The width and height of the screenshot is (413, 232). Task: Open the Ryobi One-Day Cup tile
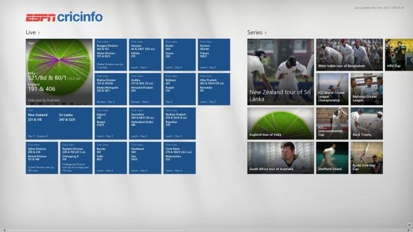click(367, 158)
